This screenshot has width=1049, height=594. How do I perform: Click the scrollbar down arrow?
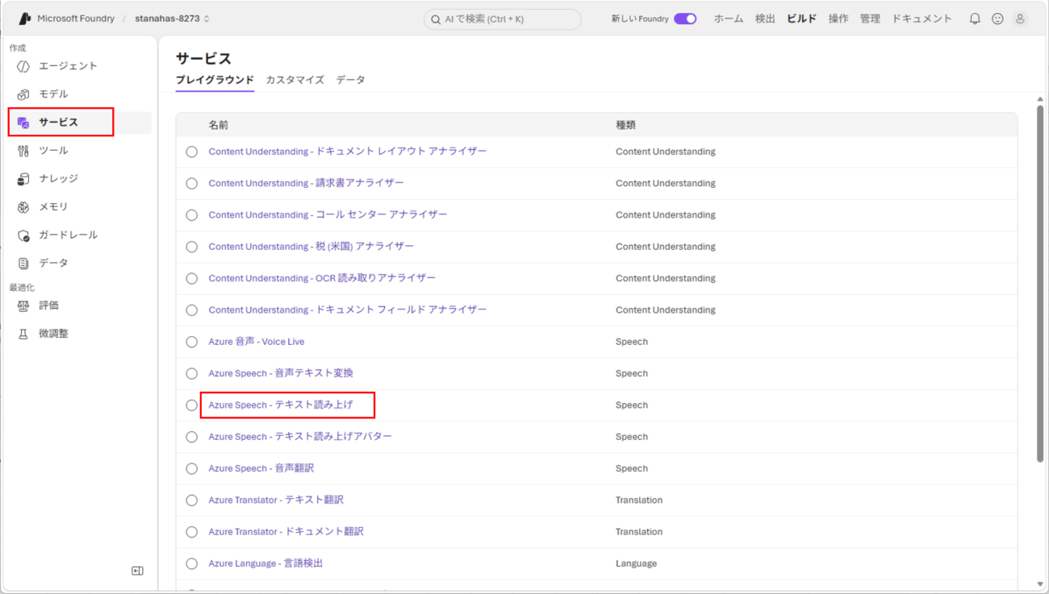(1040, 584)
